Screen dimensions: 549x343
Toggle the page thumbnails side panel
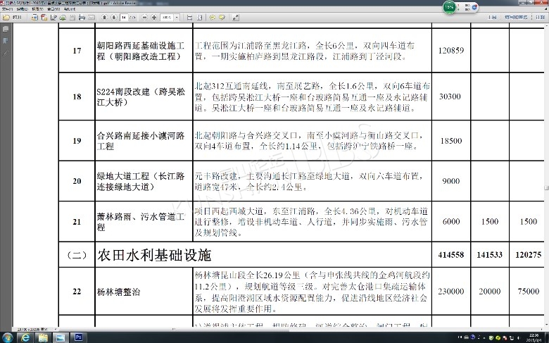[x=6, y=29]
